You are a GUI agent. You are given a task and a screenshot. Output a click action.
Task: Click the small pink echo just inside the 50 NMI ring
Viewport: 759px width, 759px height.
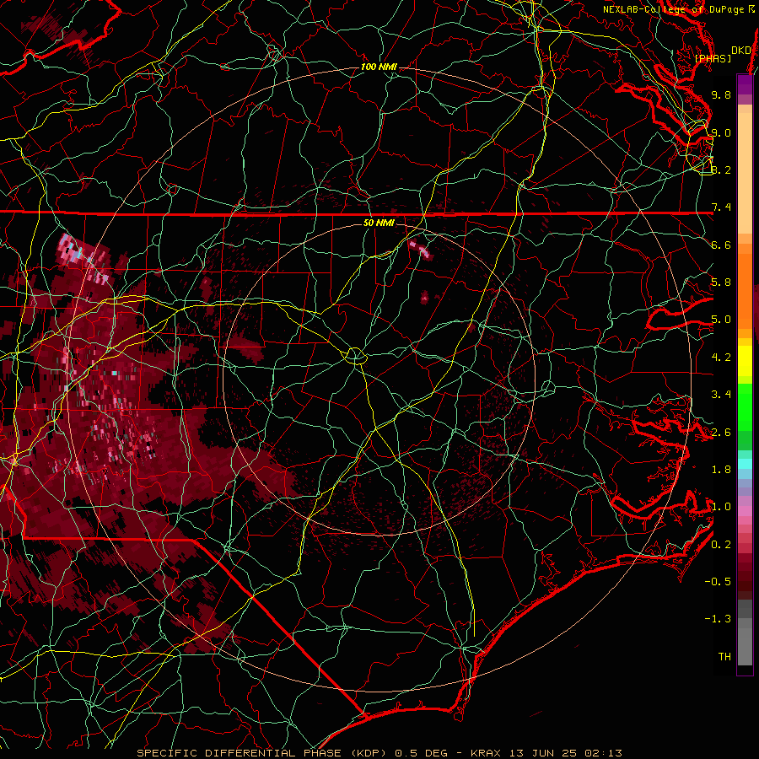(x=419, y=248)
